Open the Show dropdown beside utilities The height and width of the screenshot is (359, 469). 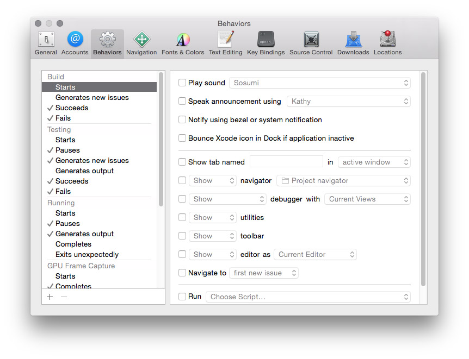point(213,217)
